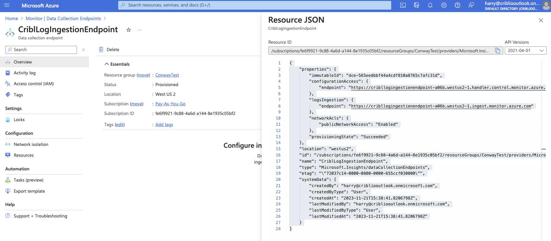Click Add tags link
Screen dimensions: 551x241
tap(164, 125)
